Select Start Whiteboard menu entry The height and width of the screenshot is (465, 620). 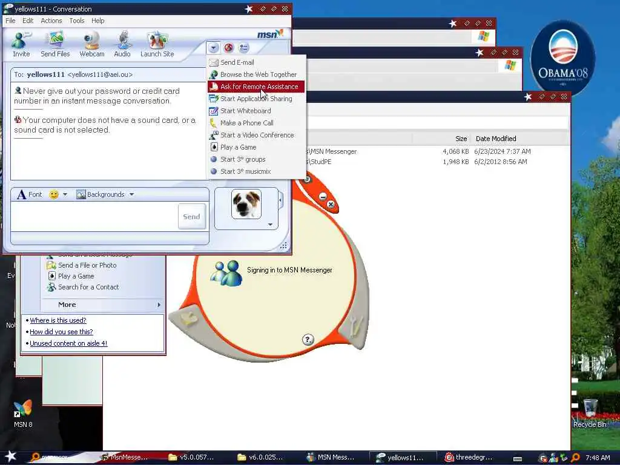pyautogui.click(x=256, y=111)
